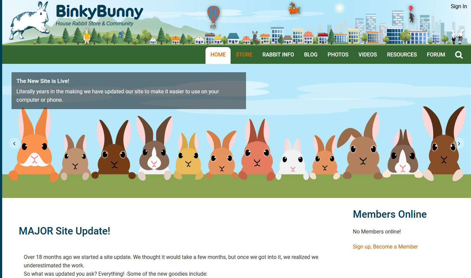
Task: Open the site search magnifier icon
Action: click(459, 55)
